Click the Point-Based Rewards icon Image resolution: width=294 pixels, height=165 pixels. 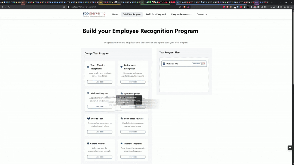[121, 118]
